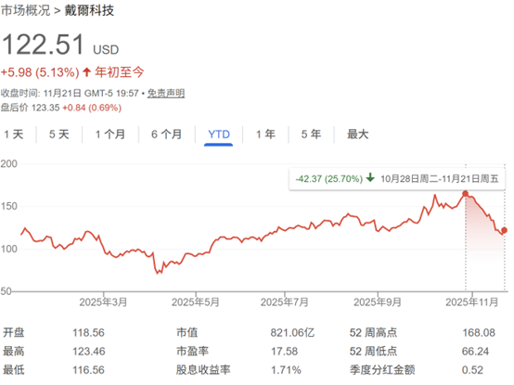514x385 pixels.
Task: Click the 2025年7月 axis label
Action: click(285, 302)
